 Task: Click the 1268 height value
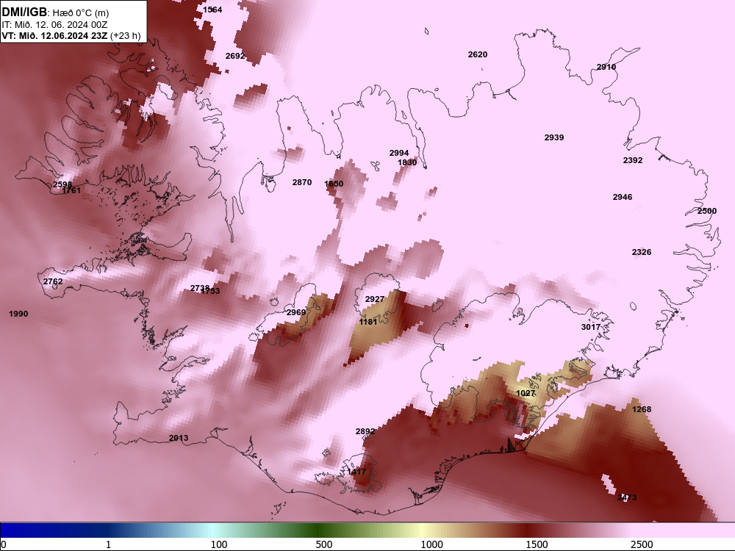(x=642, y=409)
